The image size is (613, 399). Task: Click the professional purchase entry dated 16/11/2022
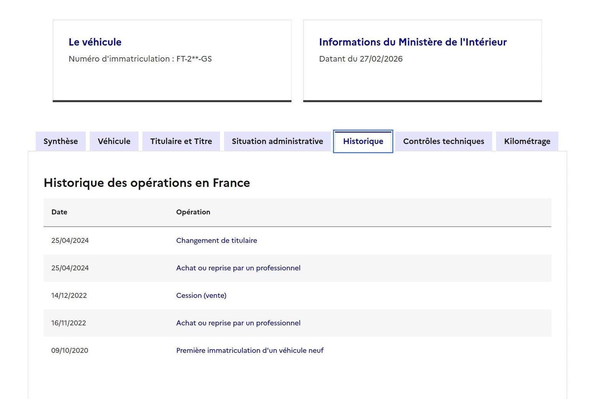point(238,323)
